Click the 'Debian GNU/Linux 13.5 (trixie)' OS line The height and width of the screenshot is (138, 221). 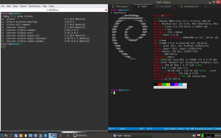(x=182, y=21)
